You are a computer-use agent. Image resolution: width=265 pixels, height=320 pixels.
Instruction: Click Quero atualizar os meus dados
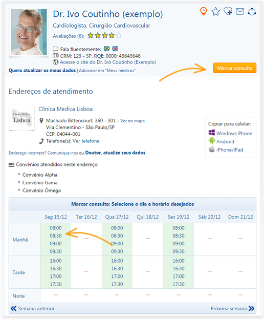tap(42, 71)
